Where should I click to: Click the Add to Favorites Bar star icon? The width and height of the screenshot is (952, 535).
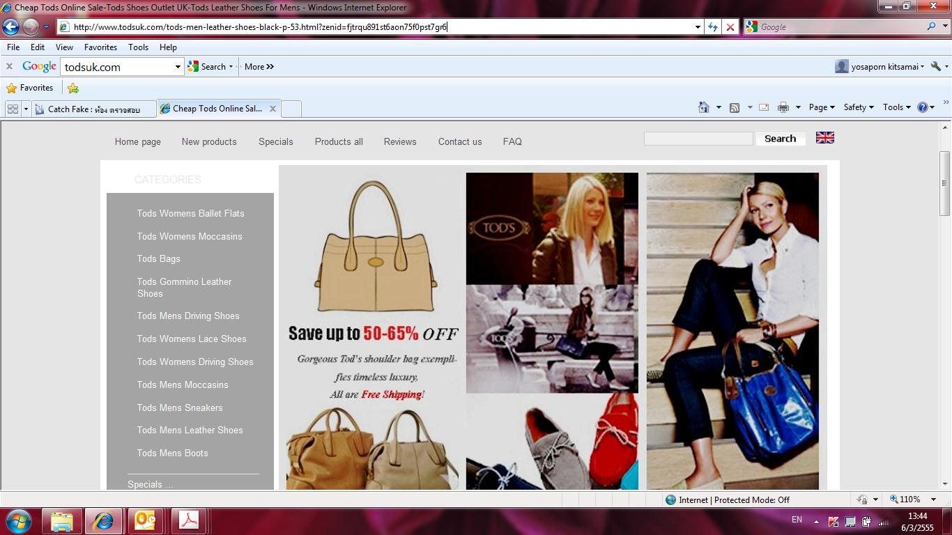tap(73, 88)
